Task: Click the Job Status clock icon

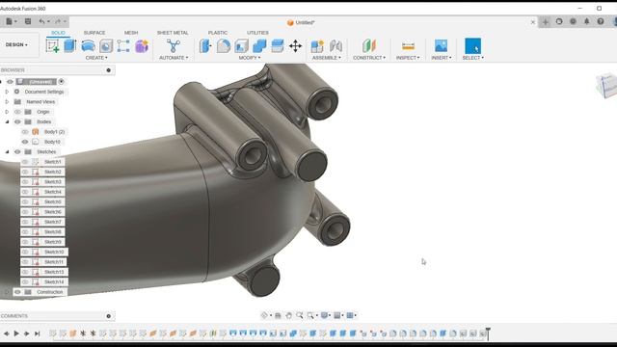Action: 573,21
